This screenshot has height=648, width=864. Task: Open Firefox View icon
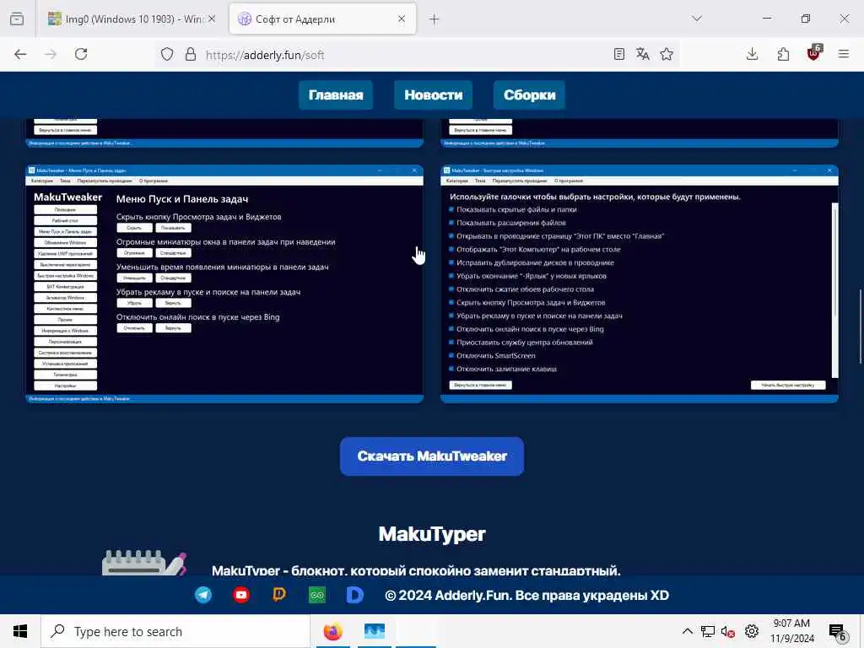17,19
